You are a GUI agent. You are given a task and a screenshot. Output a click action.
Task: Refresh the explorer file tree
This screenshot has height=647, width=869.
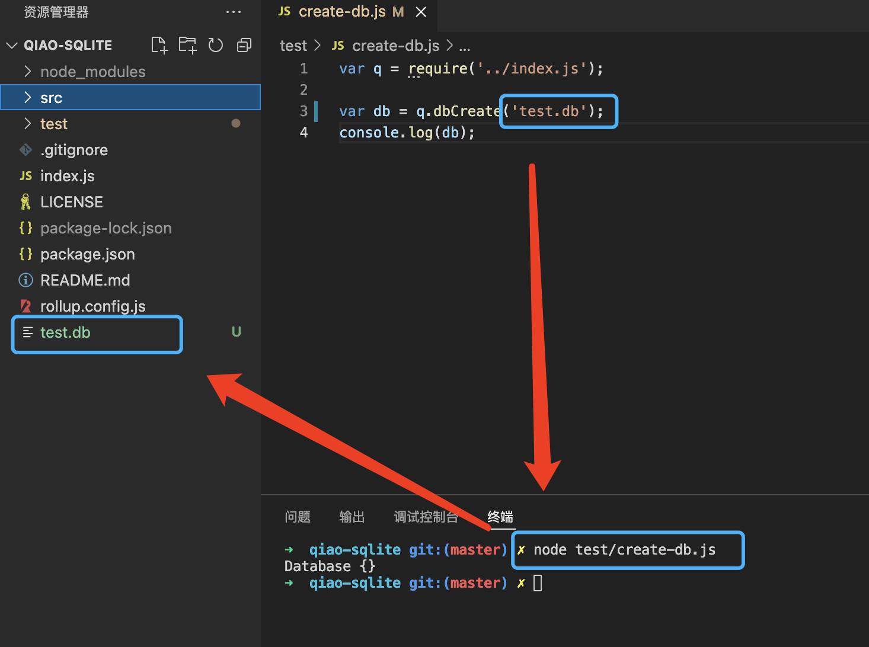click(x=216, y=45)
